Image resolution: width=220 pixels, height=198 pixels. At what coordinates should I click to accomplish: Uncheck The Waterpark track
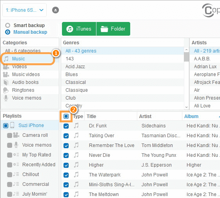[66, 175]
